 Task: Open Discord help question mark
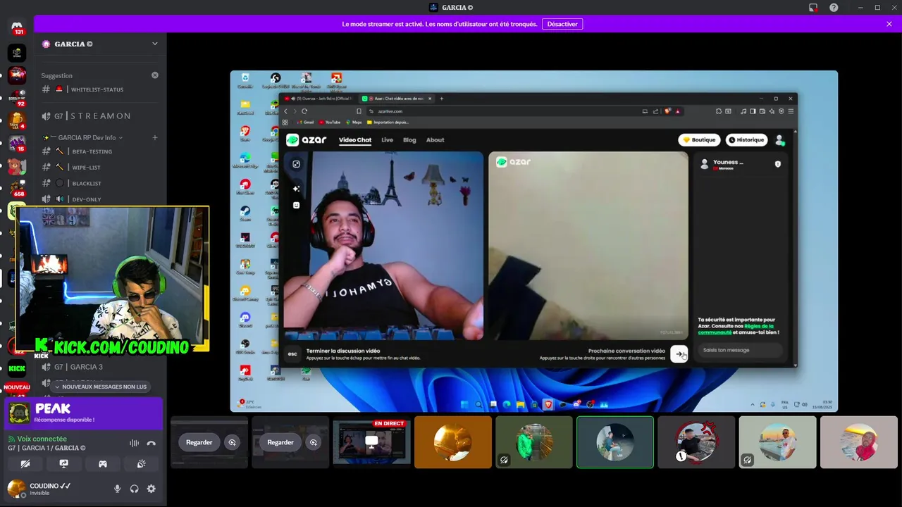tap(834, 8)
